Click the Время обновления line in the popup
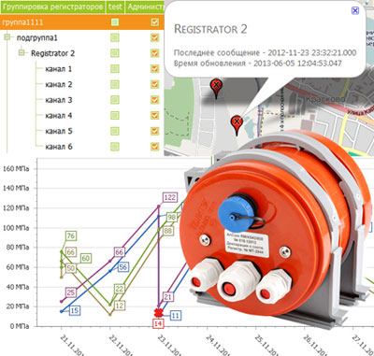Screen dimensions: 374x356 click(x=258, y=64)
